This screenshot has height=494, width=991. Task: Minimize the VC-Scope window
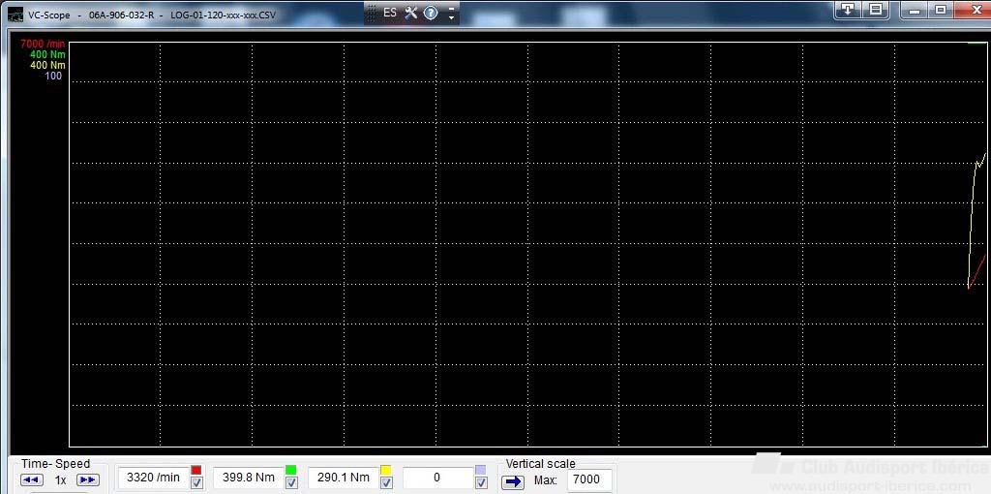[914, 10]
